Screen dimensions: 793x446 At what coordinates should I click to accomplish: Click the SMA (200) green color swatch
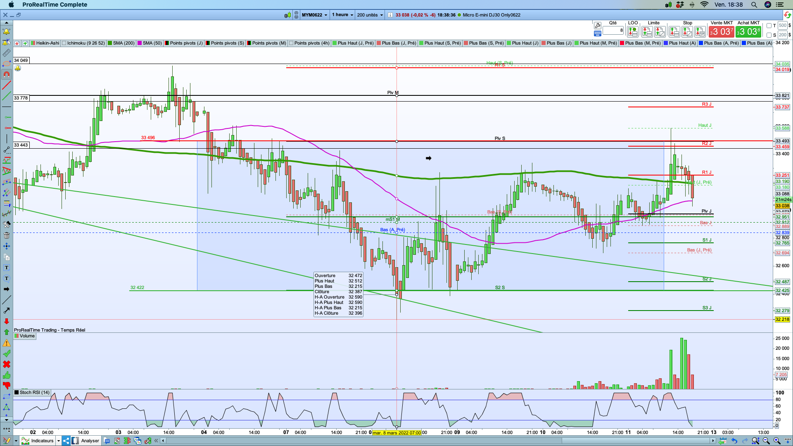[x=110, y=43]
